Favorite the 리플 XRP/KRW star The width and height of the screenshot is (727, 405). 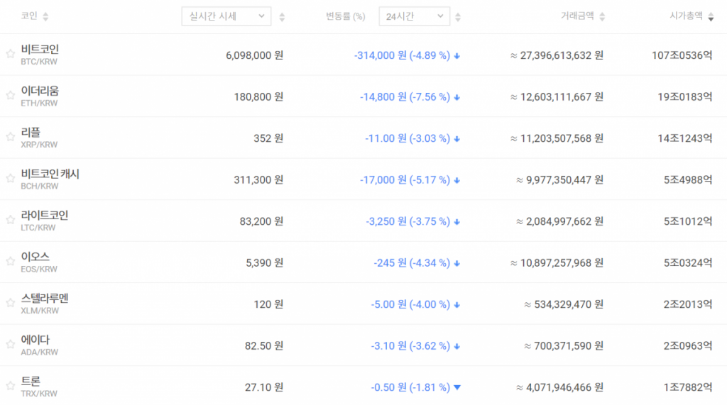tap(10, 137)
